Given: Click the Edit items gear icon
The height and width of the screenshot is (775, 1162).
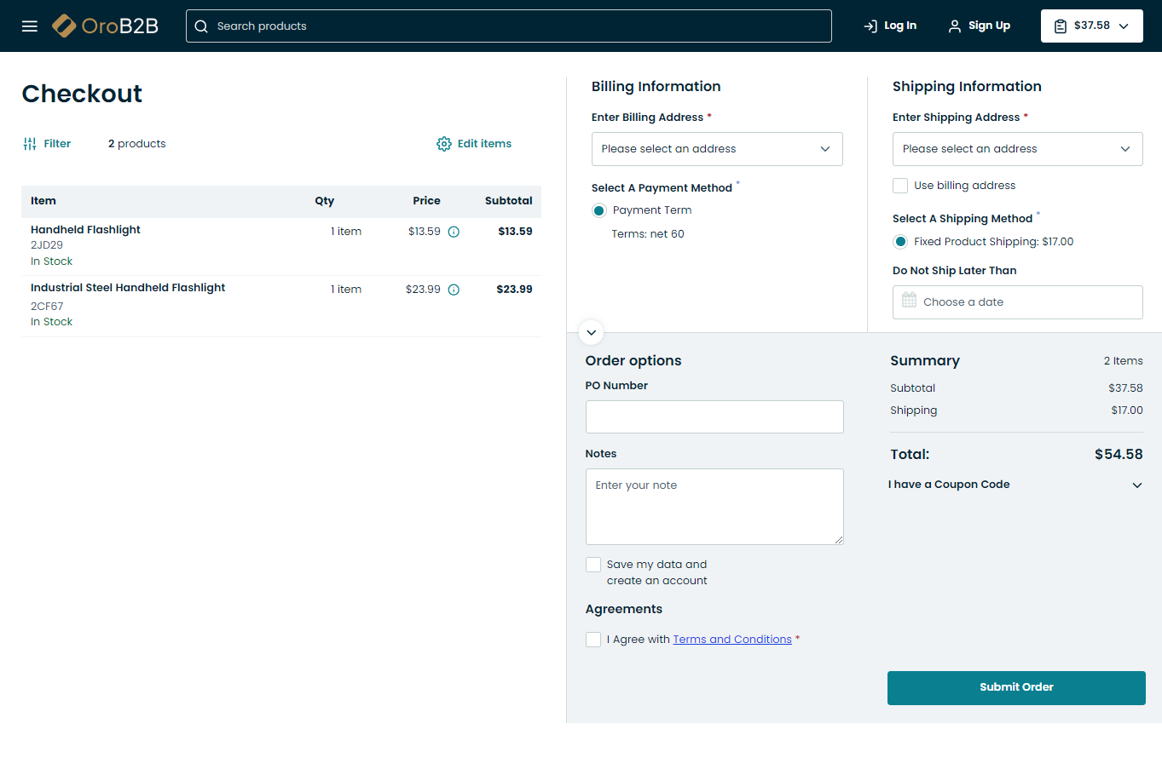Looking at the screenshot, I should coord(444,144).
